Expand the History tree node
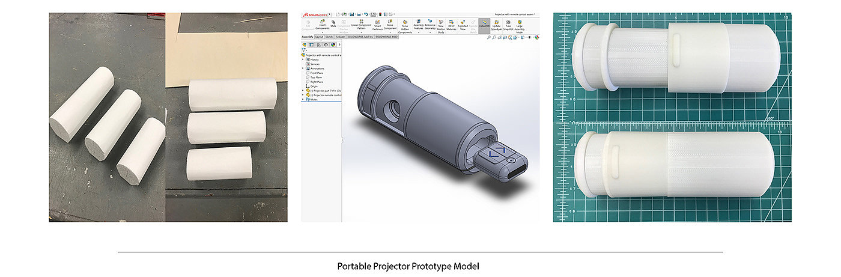Image resolution: width=841 pixels, height=277 pixels. (x=303, y=59)
